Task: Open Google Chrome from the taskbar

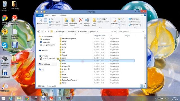Action: (27, 98)
